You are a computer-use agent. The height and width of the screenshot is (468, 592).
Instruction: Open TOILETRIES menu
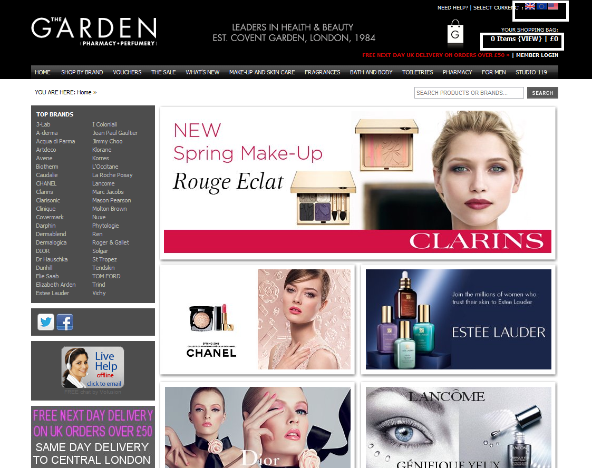pyautogui.click(x=418, y=72)
